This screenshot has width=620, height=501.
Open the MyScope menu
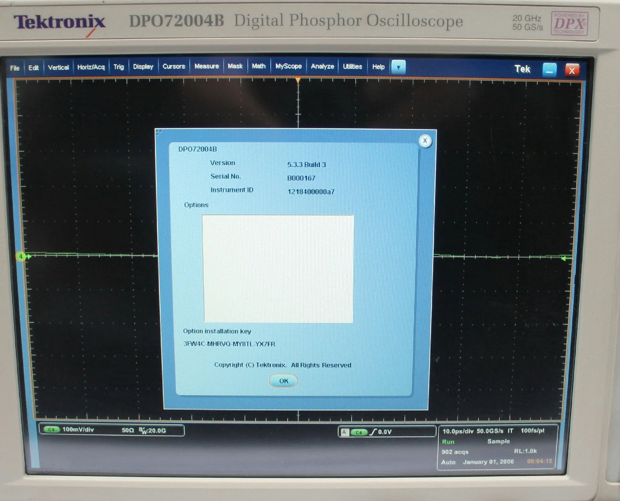point(289,66)
